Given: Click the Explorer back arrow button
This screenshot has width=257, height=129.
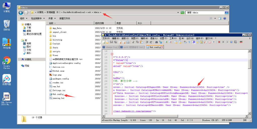Looking at the screenshot, I should coord(21,13).
